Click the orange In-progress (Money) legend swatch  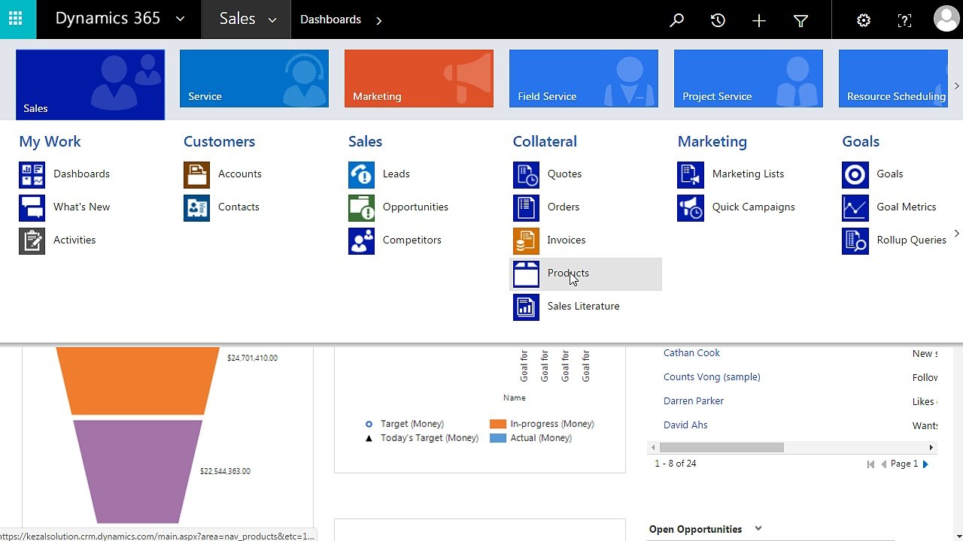498,424
